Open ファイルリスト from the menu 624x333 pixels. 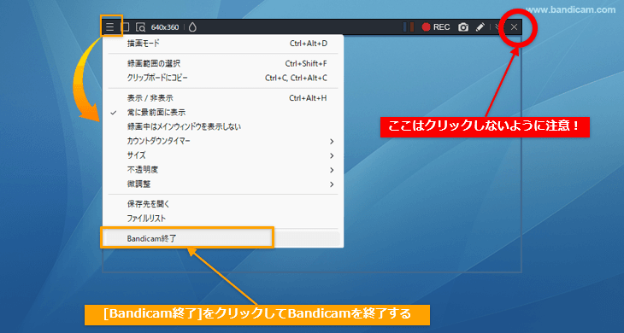tap(223, 219)
